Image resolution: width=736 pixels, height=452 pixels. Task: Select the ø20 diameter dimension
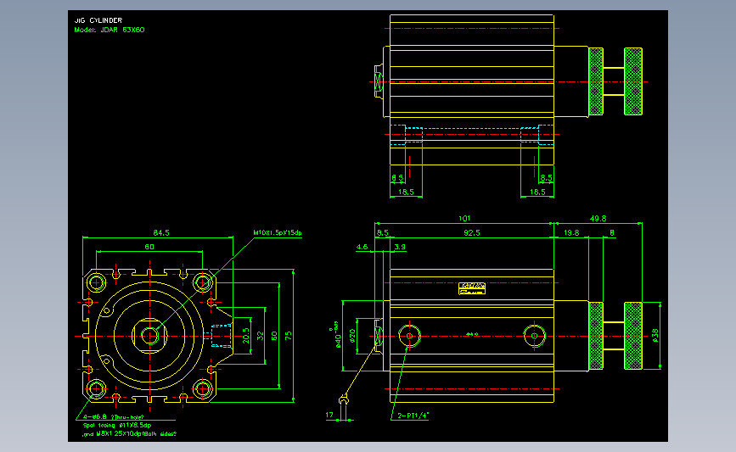click(x=352, y=336)
